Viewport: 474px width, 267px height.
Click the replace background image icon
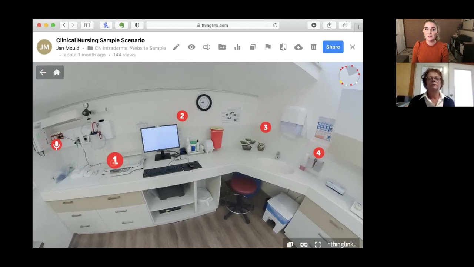point(283,47)
